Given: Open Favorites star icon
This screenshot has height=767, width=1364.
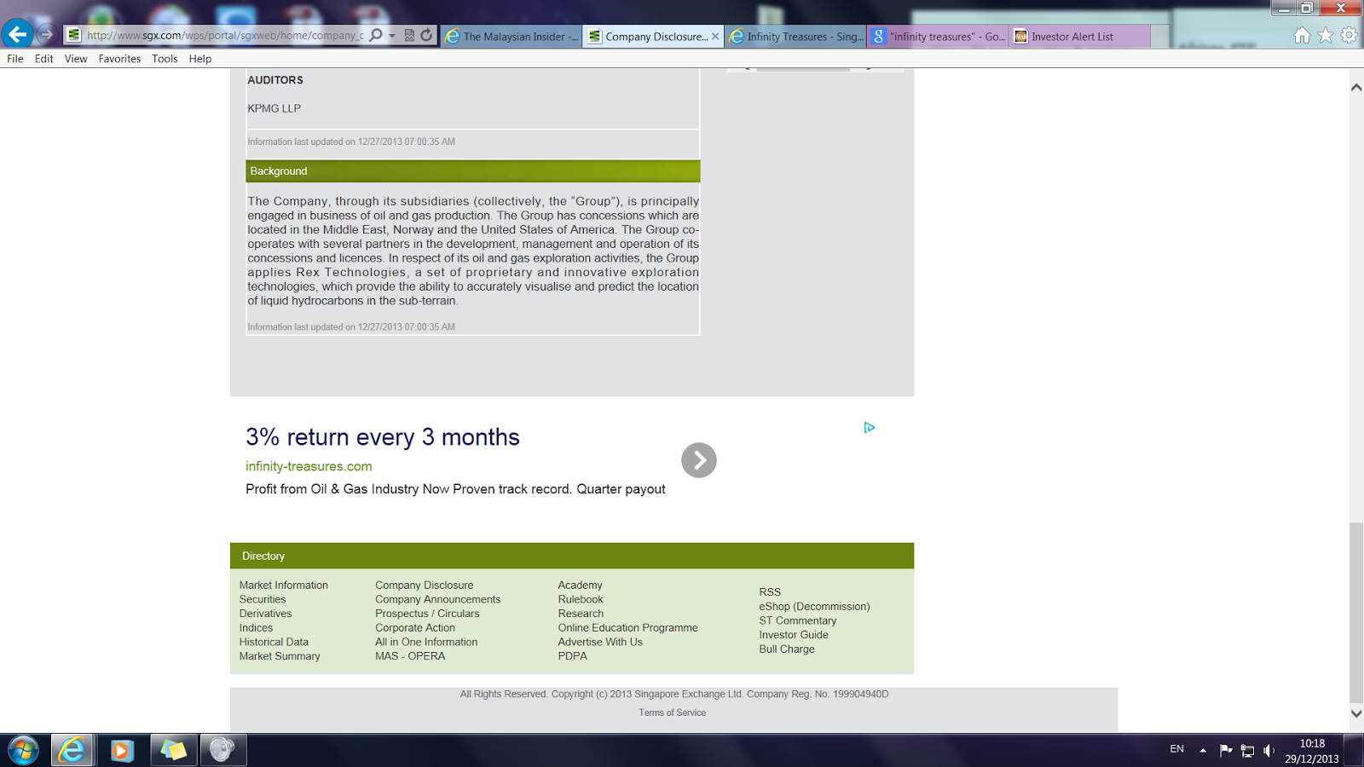Looking at the screenshot, I should (x=1326, y=35).
